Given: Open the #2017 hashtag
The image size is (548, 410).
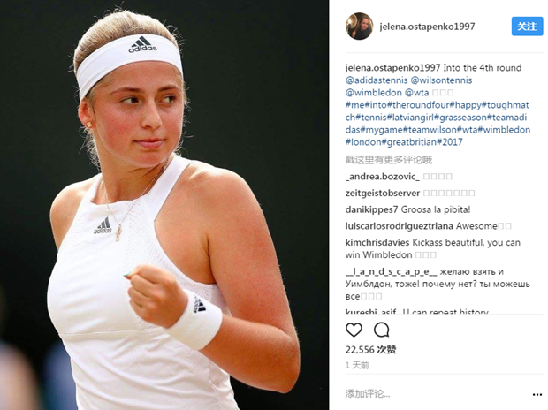Looking at the screenshot, I should click(x=450, y=142).
